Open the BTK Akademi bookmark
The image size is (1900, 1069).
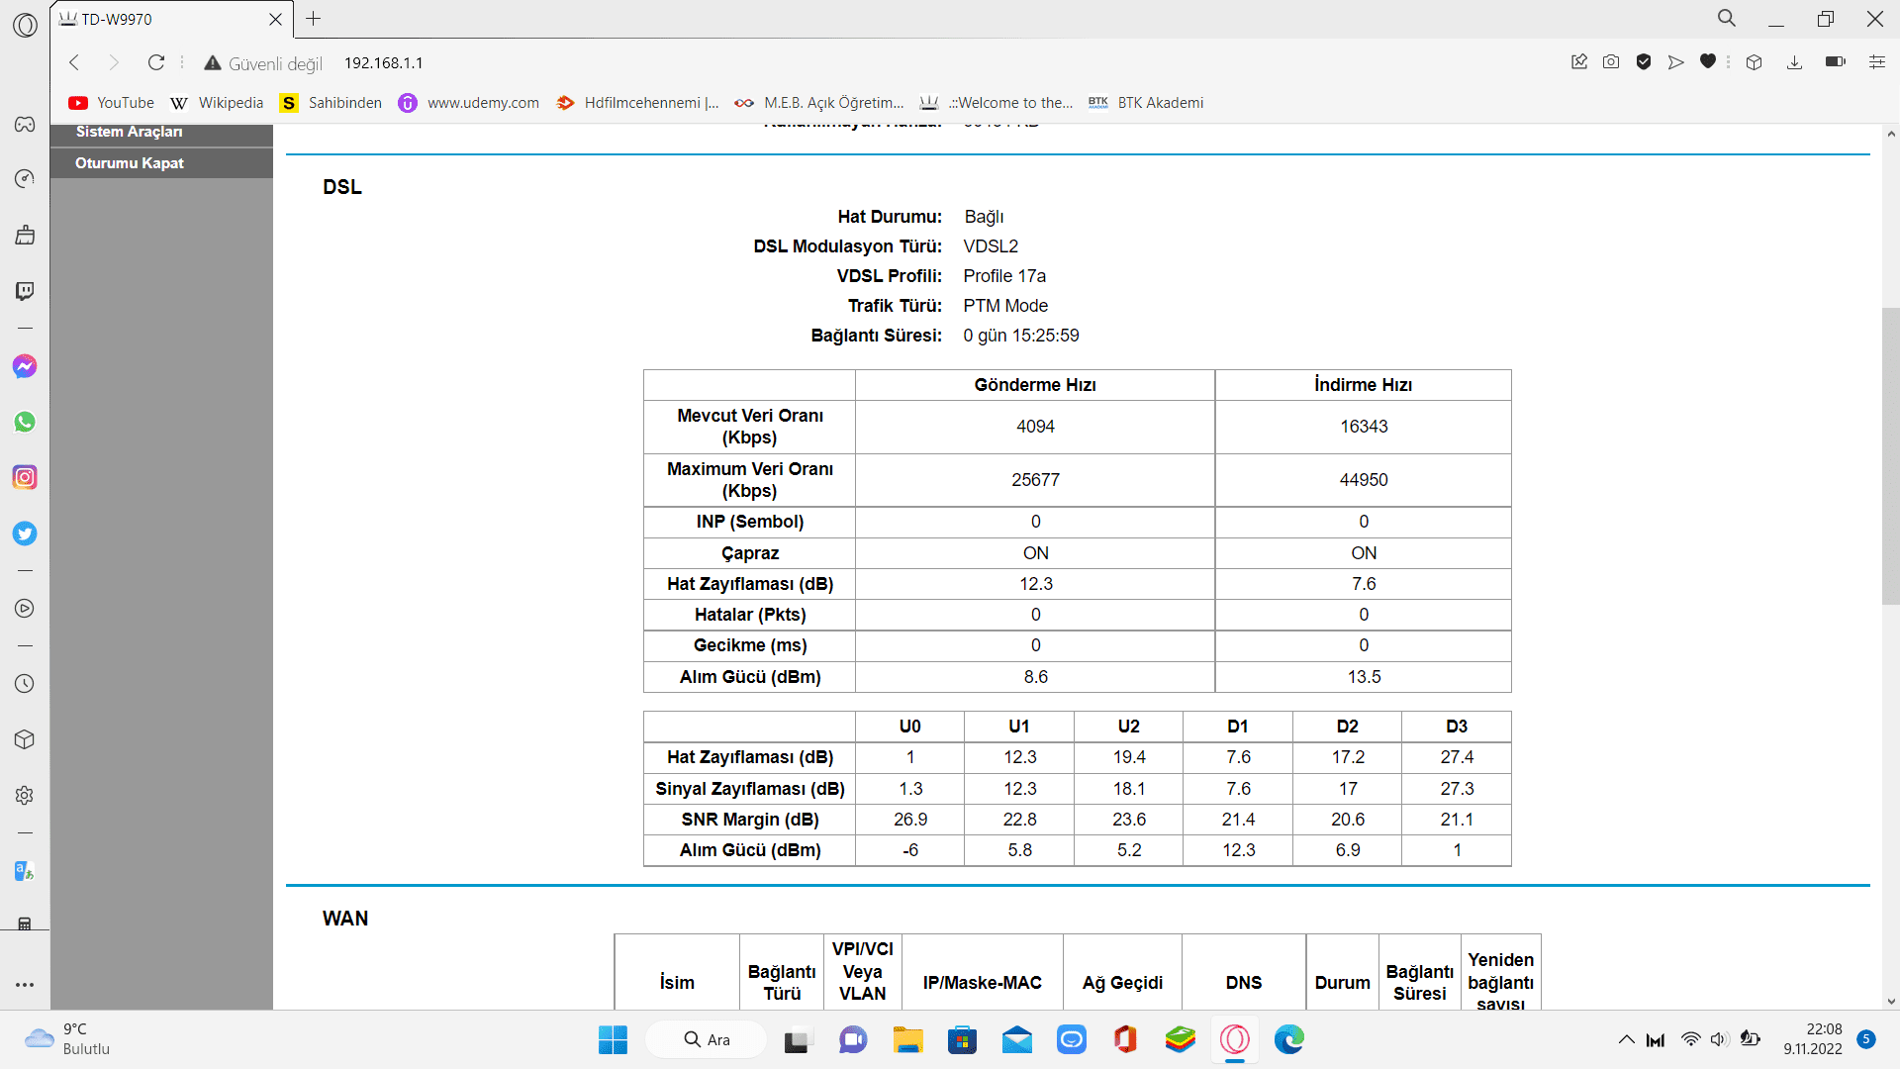pos(1146,103)
